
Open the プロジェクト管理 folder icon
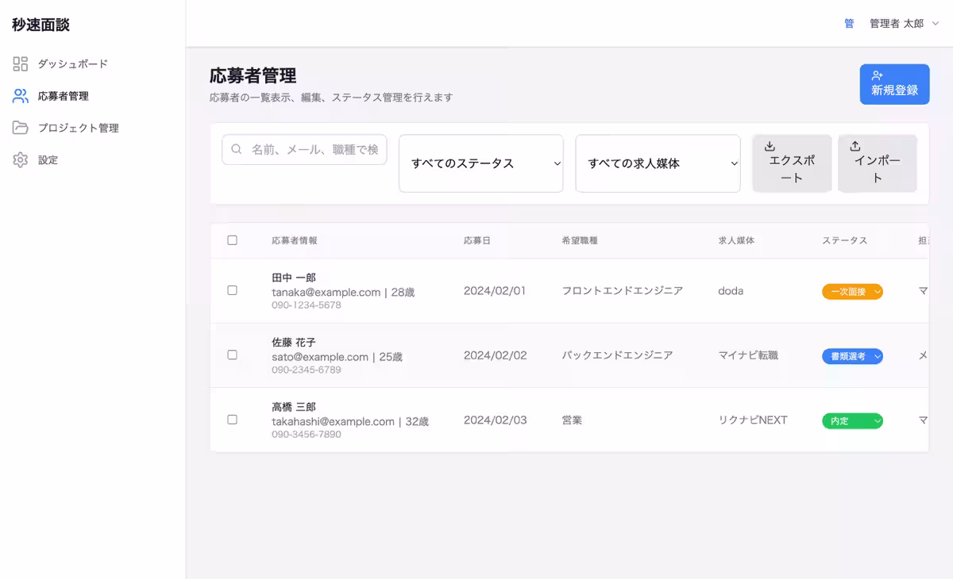pyautogui.click(x=19, y=127)
